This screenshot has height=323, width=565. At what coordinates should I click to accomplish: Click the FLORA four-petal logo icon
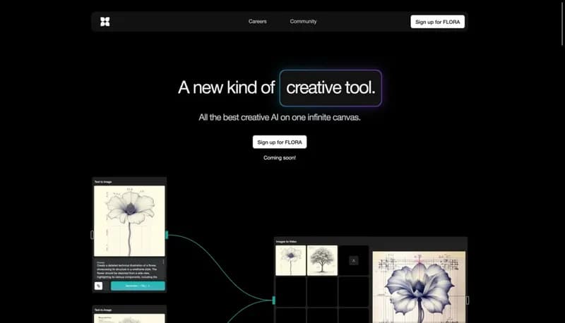click(105, 22)
